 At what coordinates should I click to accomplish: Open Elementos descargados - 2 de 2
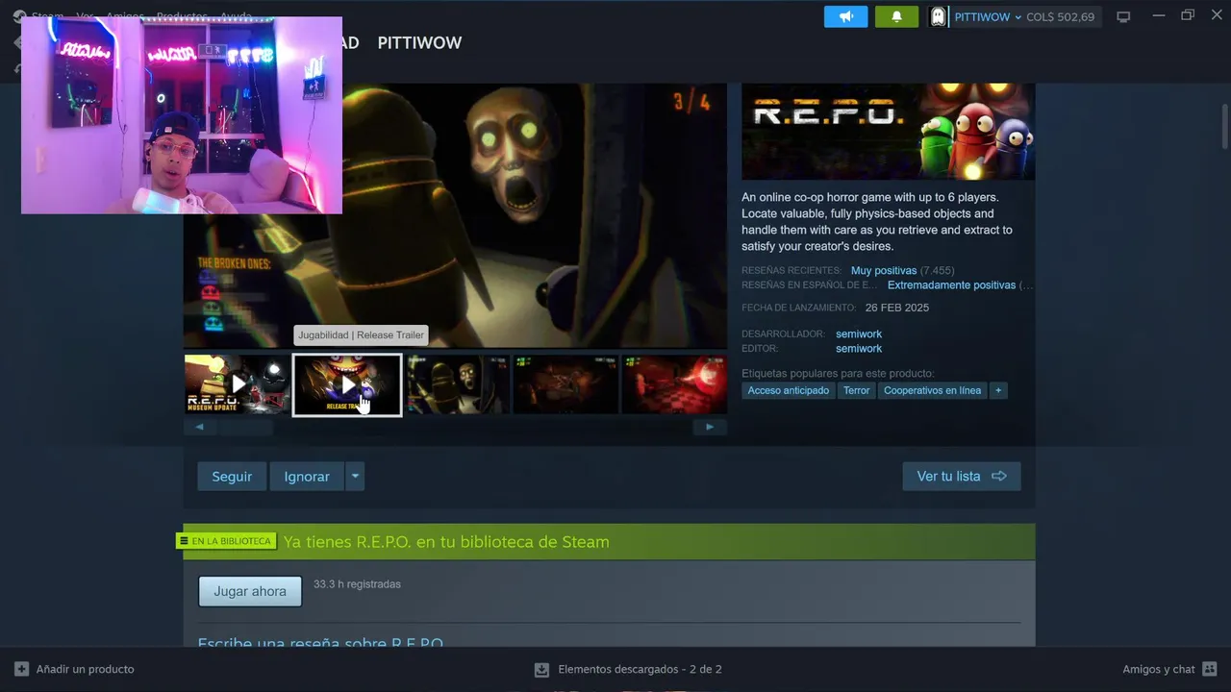(640, 669)
